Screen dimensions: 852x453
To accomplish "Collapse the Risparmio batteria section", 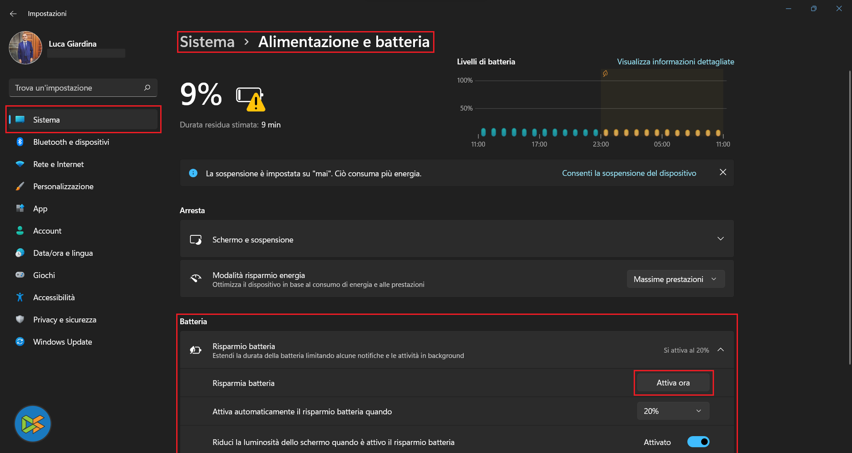I will pyautogui.click(x=721, y=350).
